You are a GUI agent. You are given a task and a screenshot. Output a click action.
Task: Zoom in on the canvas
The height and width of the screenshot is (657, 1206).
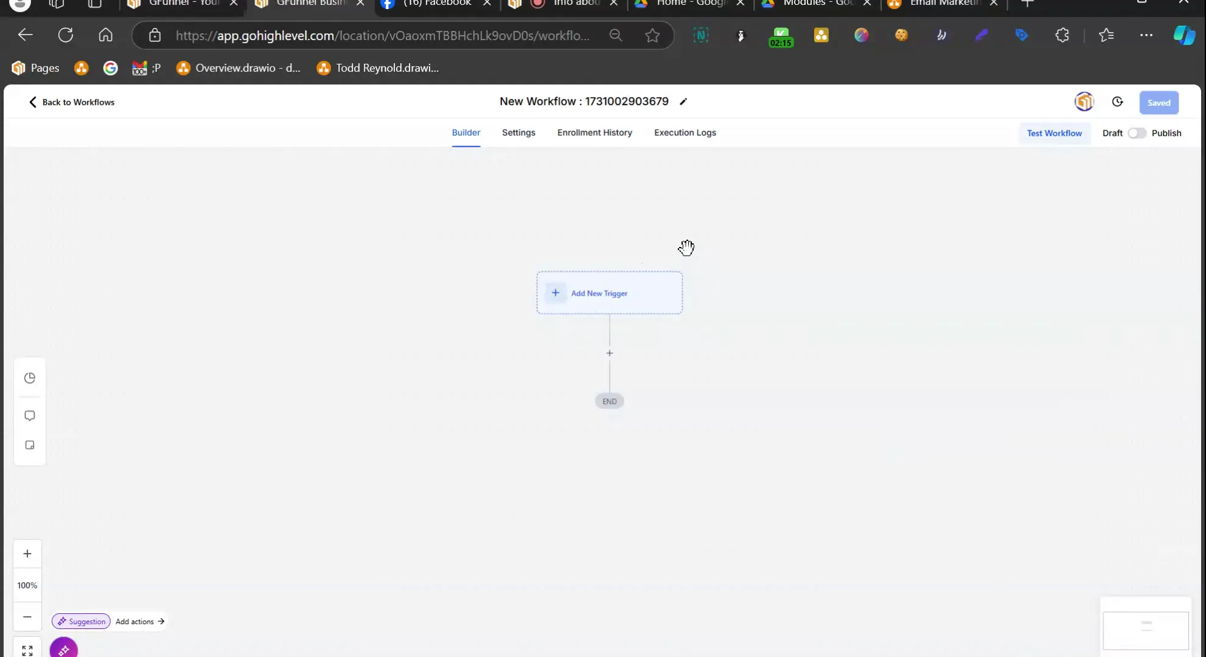27,554
